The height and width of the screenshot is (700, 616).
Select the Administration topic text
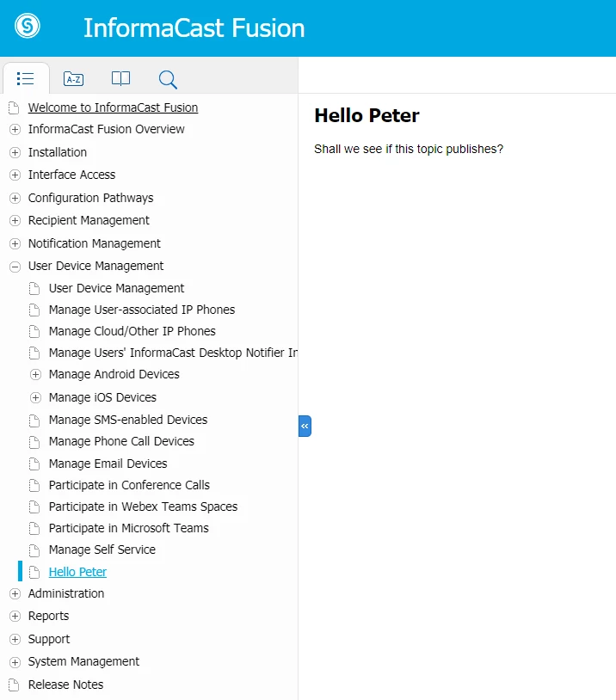pyautogui.click(x=66, y=593)
